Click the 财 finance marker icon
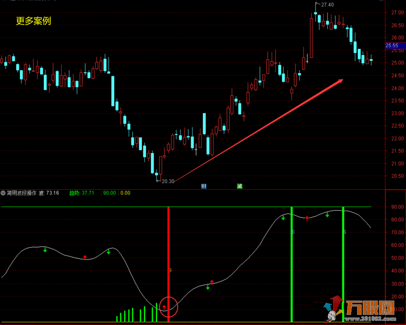 204,186
